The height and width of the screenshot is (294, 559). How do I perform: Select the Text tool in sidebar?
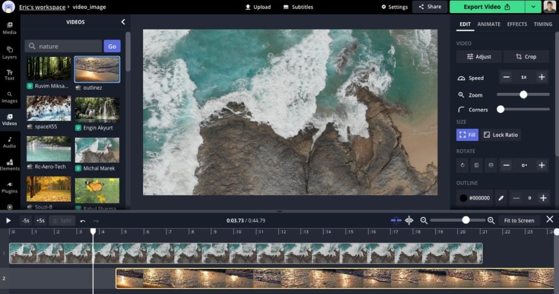pos(10,75)
